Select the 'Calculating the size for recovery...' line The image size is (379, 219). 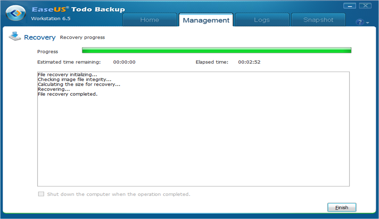tap(79, 84)
